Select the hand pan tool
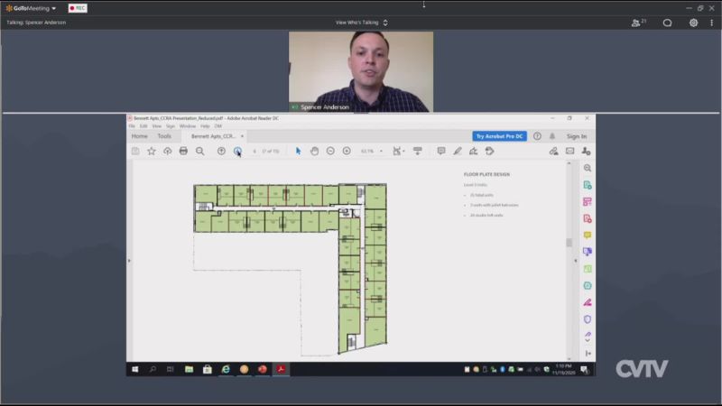This screenshot has width=722, height=406. pos(314,151)
